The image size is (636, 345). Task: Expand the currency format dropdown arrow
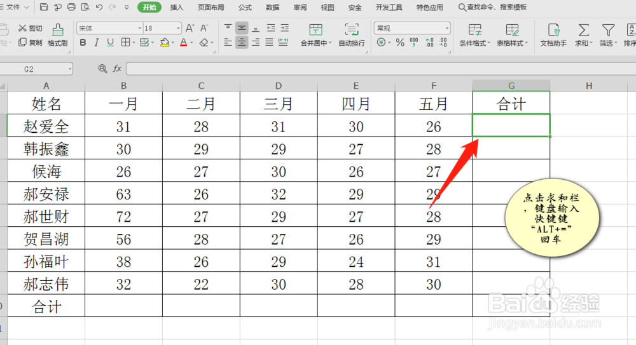pos(389,42)
